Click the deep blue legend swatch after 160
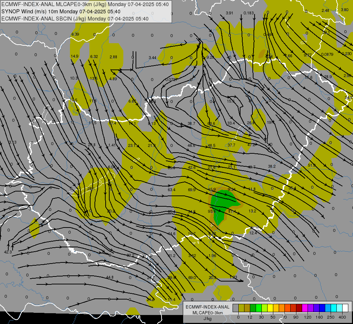 click(x=322, y=308)
